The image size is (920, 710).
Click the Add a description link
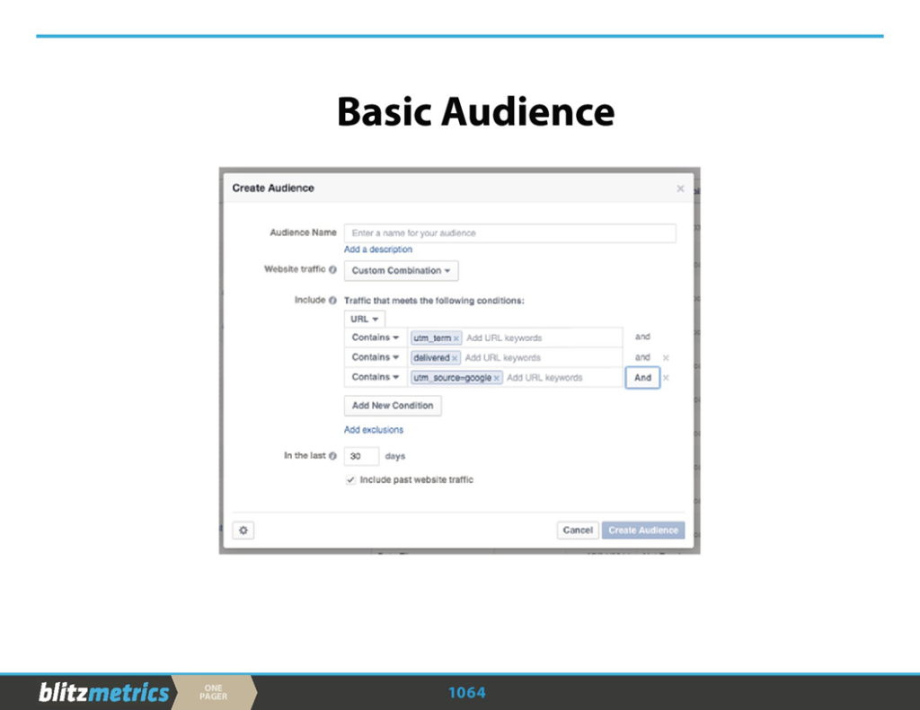coord(378,250)
